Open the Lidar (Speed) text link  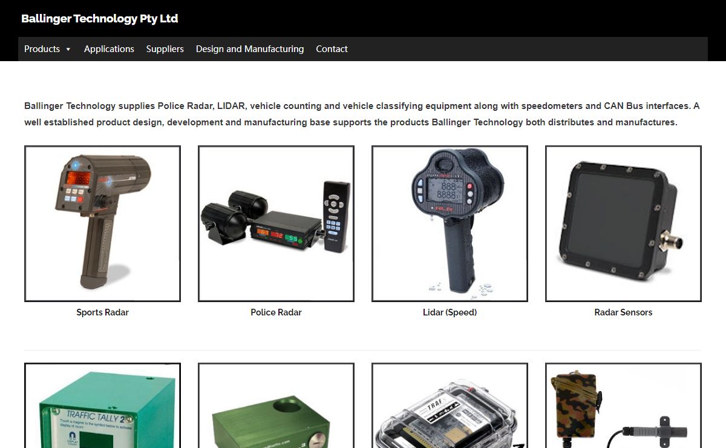[x=450, y=312]
